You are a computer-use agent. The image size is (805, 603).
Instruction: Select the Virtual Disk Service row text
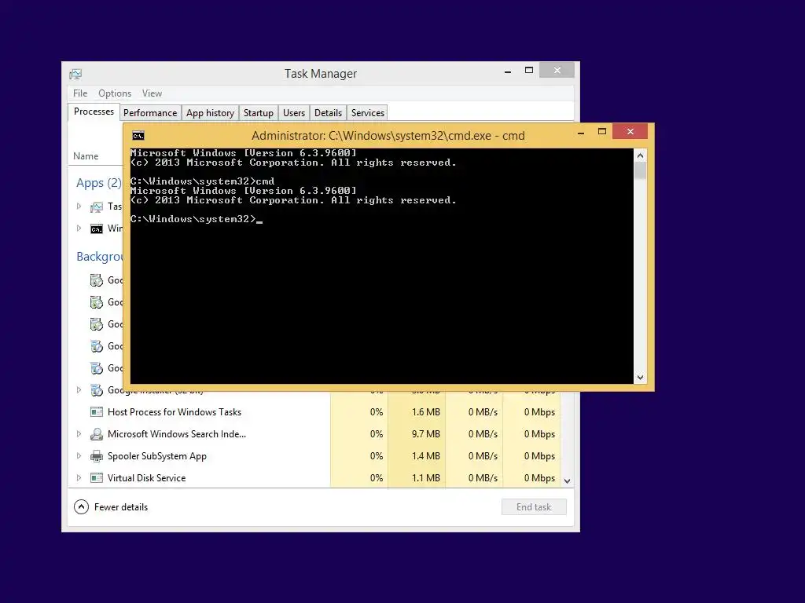coord(147,478)
